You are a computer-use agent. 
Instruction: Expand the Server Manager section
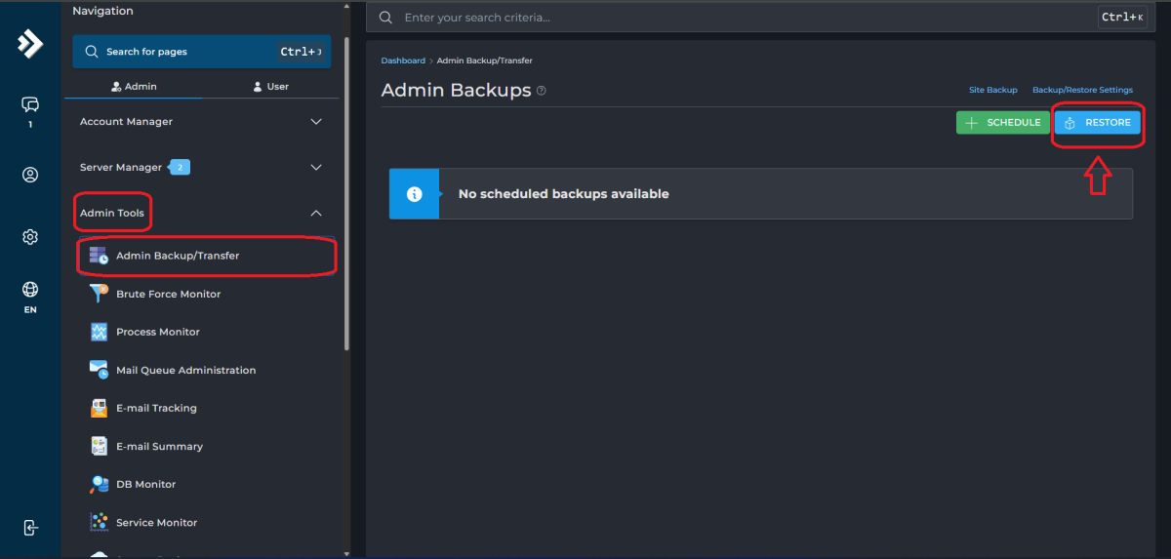coord(315,168)
